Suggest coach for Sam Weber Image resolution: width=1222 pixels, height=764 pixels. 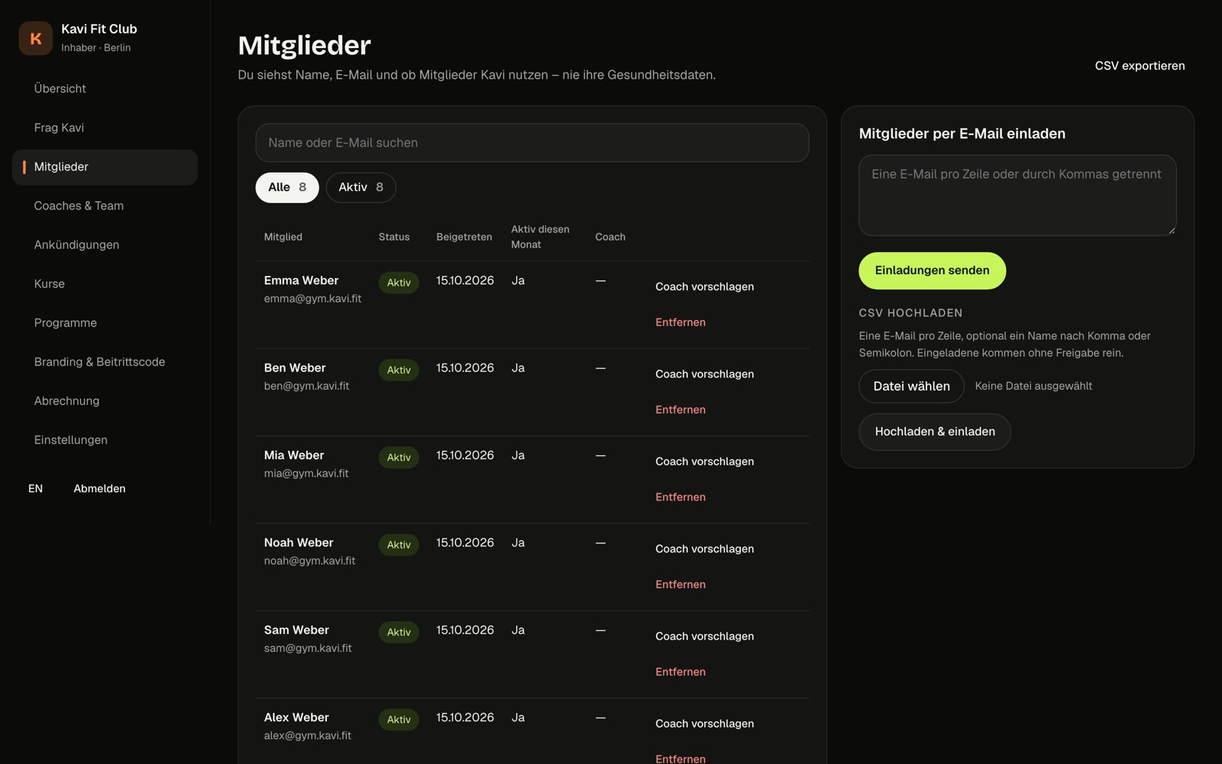click(704, 636)
